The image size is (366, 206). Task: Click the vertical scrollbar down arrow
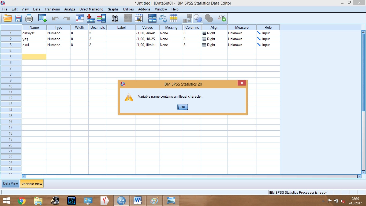[364, 172]
